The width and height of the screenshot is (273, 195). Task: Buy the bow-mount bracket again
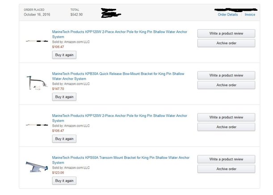(64, 97)
